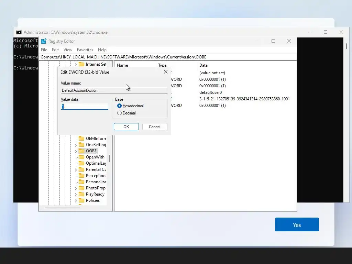Screen dimensions: 352x264
Task: Click the tree pane horizontal scrollbar
Action: (63, 208)
